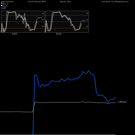Click the MunafaSutra.com watermark text
This screenshot has width=135, height=135.
[122, 2]
